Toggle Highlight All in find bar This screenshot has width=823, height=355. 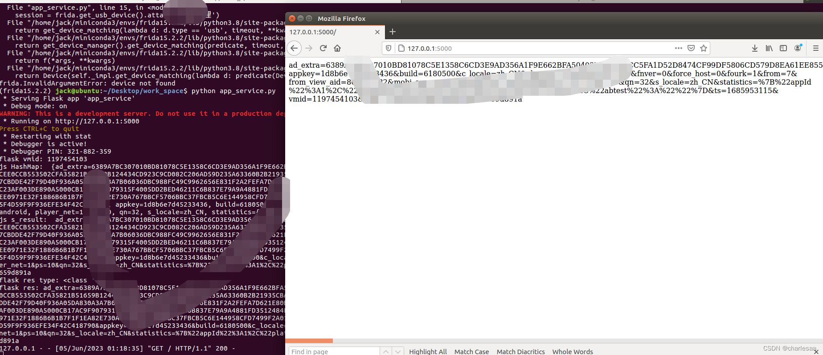click(x=428, y=351)
